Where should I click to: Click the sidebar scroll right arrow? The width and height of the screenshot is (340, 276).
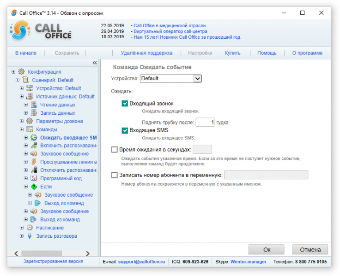coord(87,253)
